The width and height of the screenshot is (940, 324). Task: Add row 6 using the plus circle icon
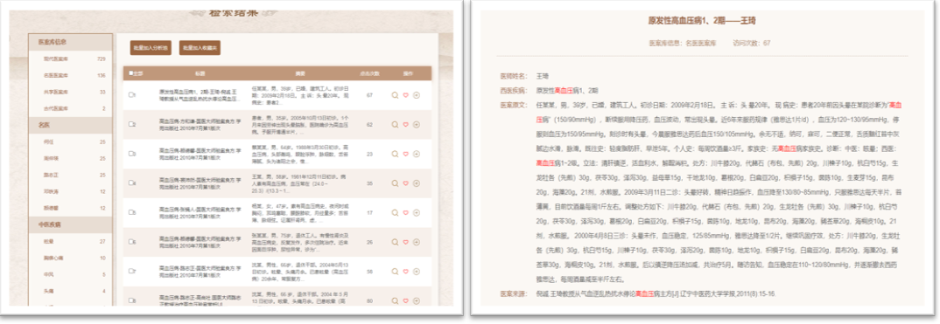pos(417,242)
